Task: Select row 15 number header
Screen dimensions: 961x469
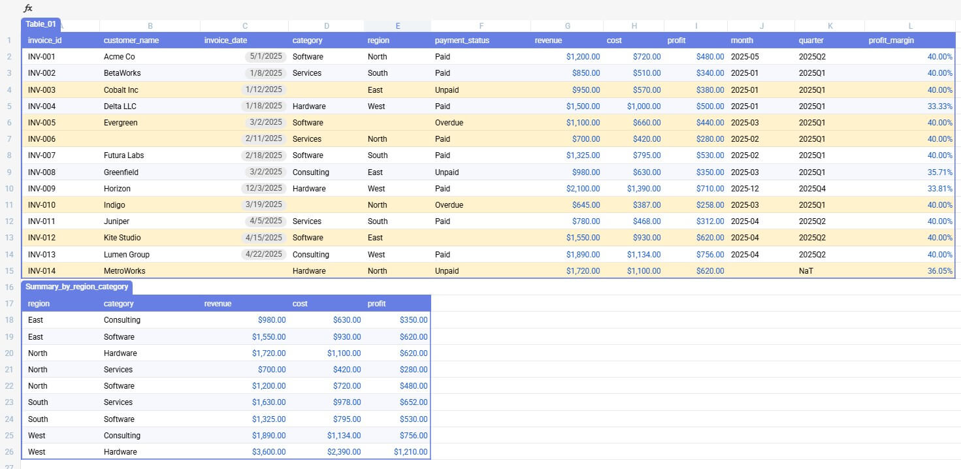Action: (10, 270)
